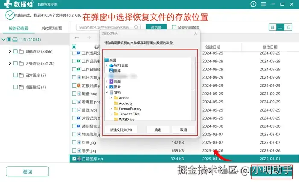Click the 筛选器 filter button
Screen dimensions: 299x182
click(x=156, y=27)
